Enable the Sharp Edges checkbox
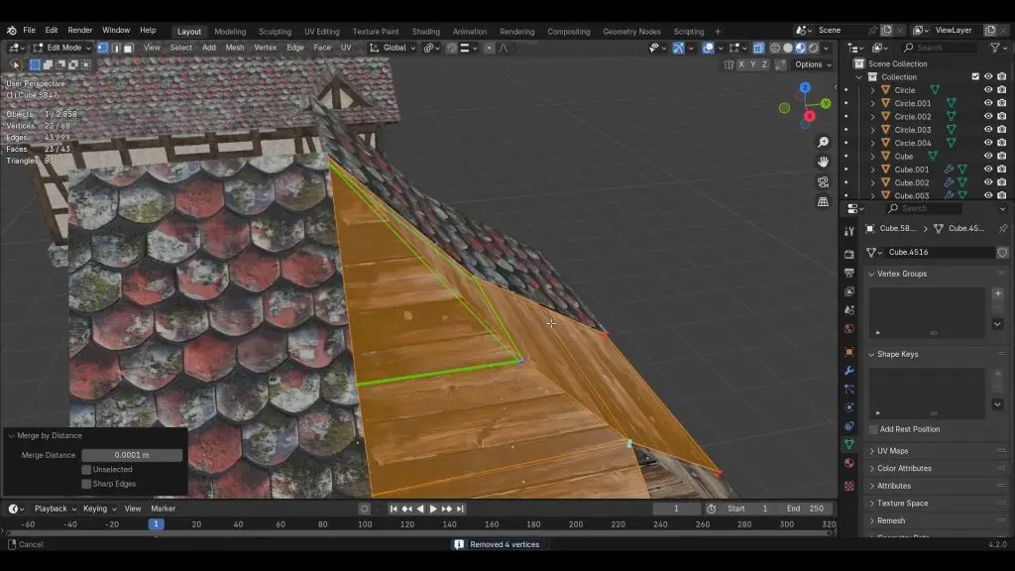Image resolution: width=1015 pixels, height=571 pixels. pyautogui.click(x=87, y=484)
